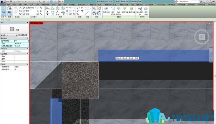Open the 管理 ribbon tab
The width and height of the screenshot is (216, 124).
coord(65,5)
